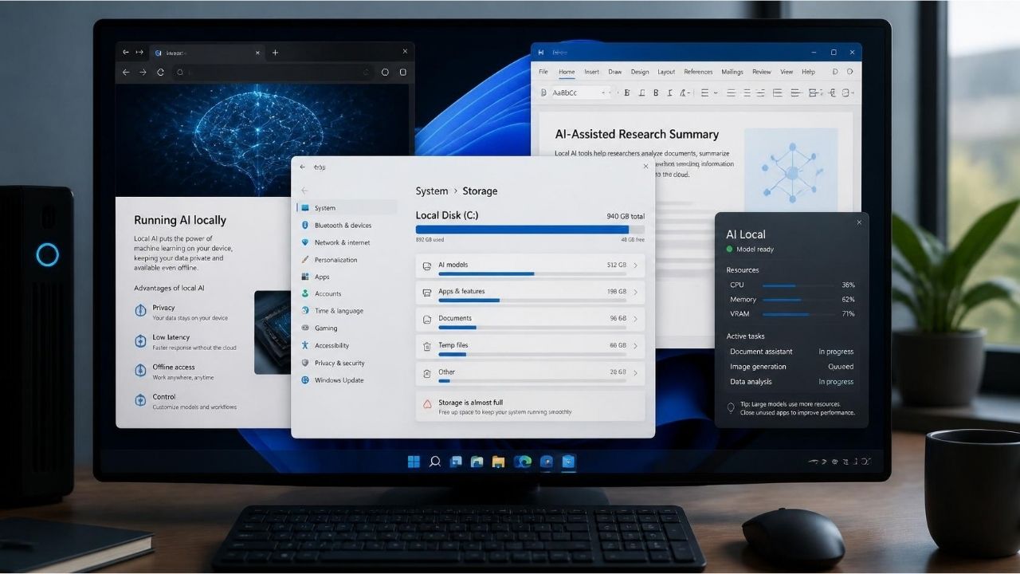Select Gaming in the Settings sidebar
Viewport: 1020px width, 574px height.
(347, 328)
